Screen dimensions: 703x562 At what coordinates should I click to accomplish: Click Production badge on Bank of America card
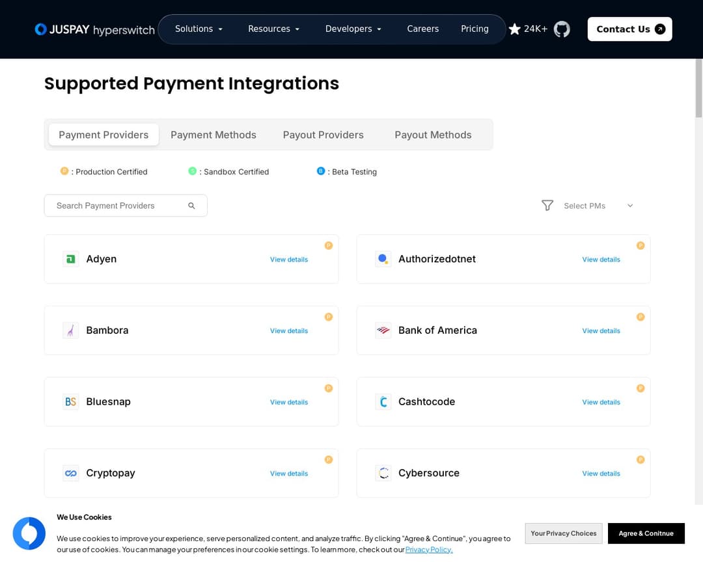(641, 317)
